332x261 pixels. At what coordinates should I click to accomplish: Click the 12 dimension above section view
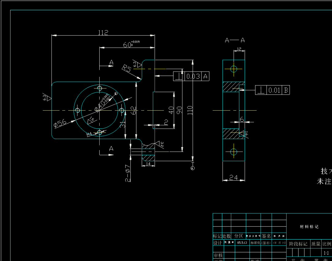(x=239, y=49)
